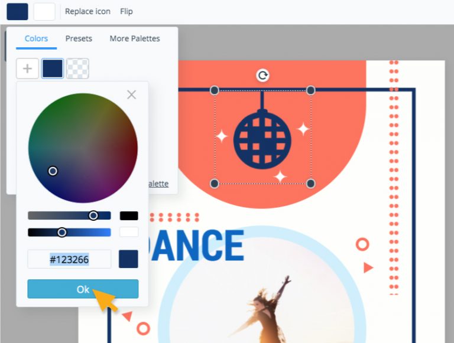Click the rotate handle above disco ball

pyautogui.click(x=263, y=75)
